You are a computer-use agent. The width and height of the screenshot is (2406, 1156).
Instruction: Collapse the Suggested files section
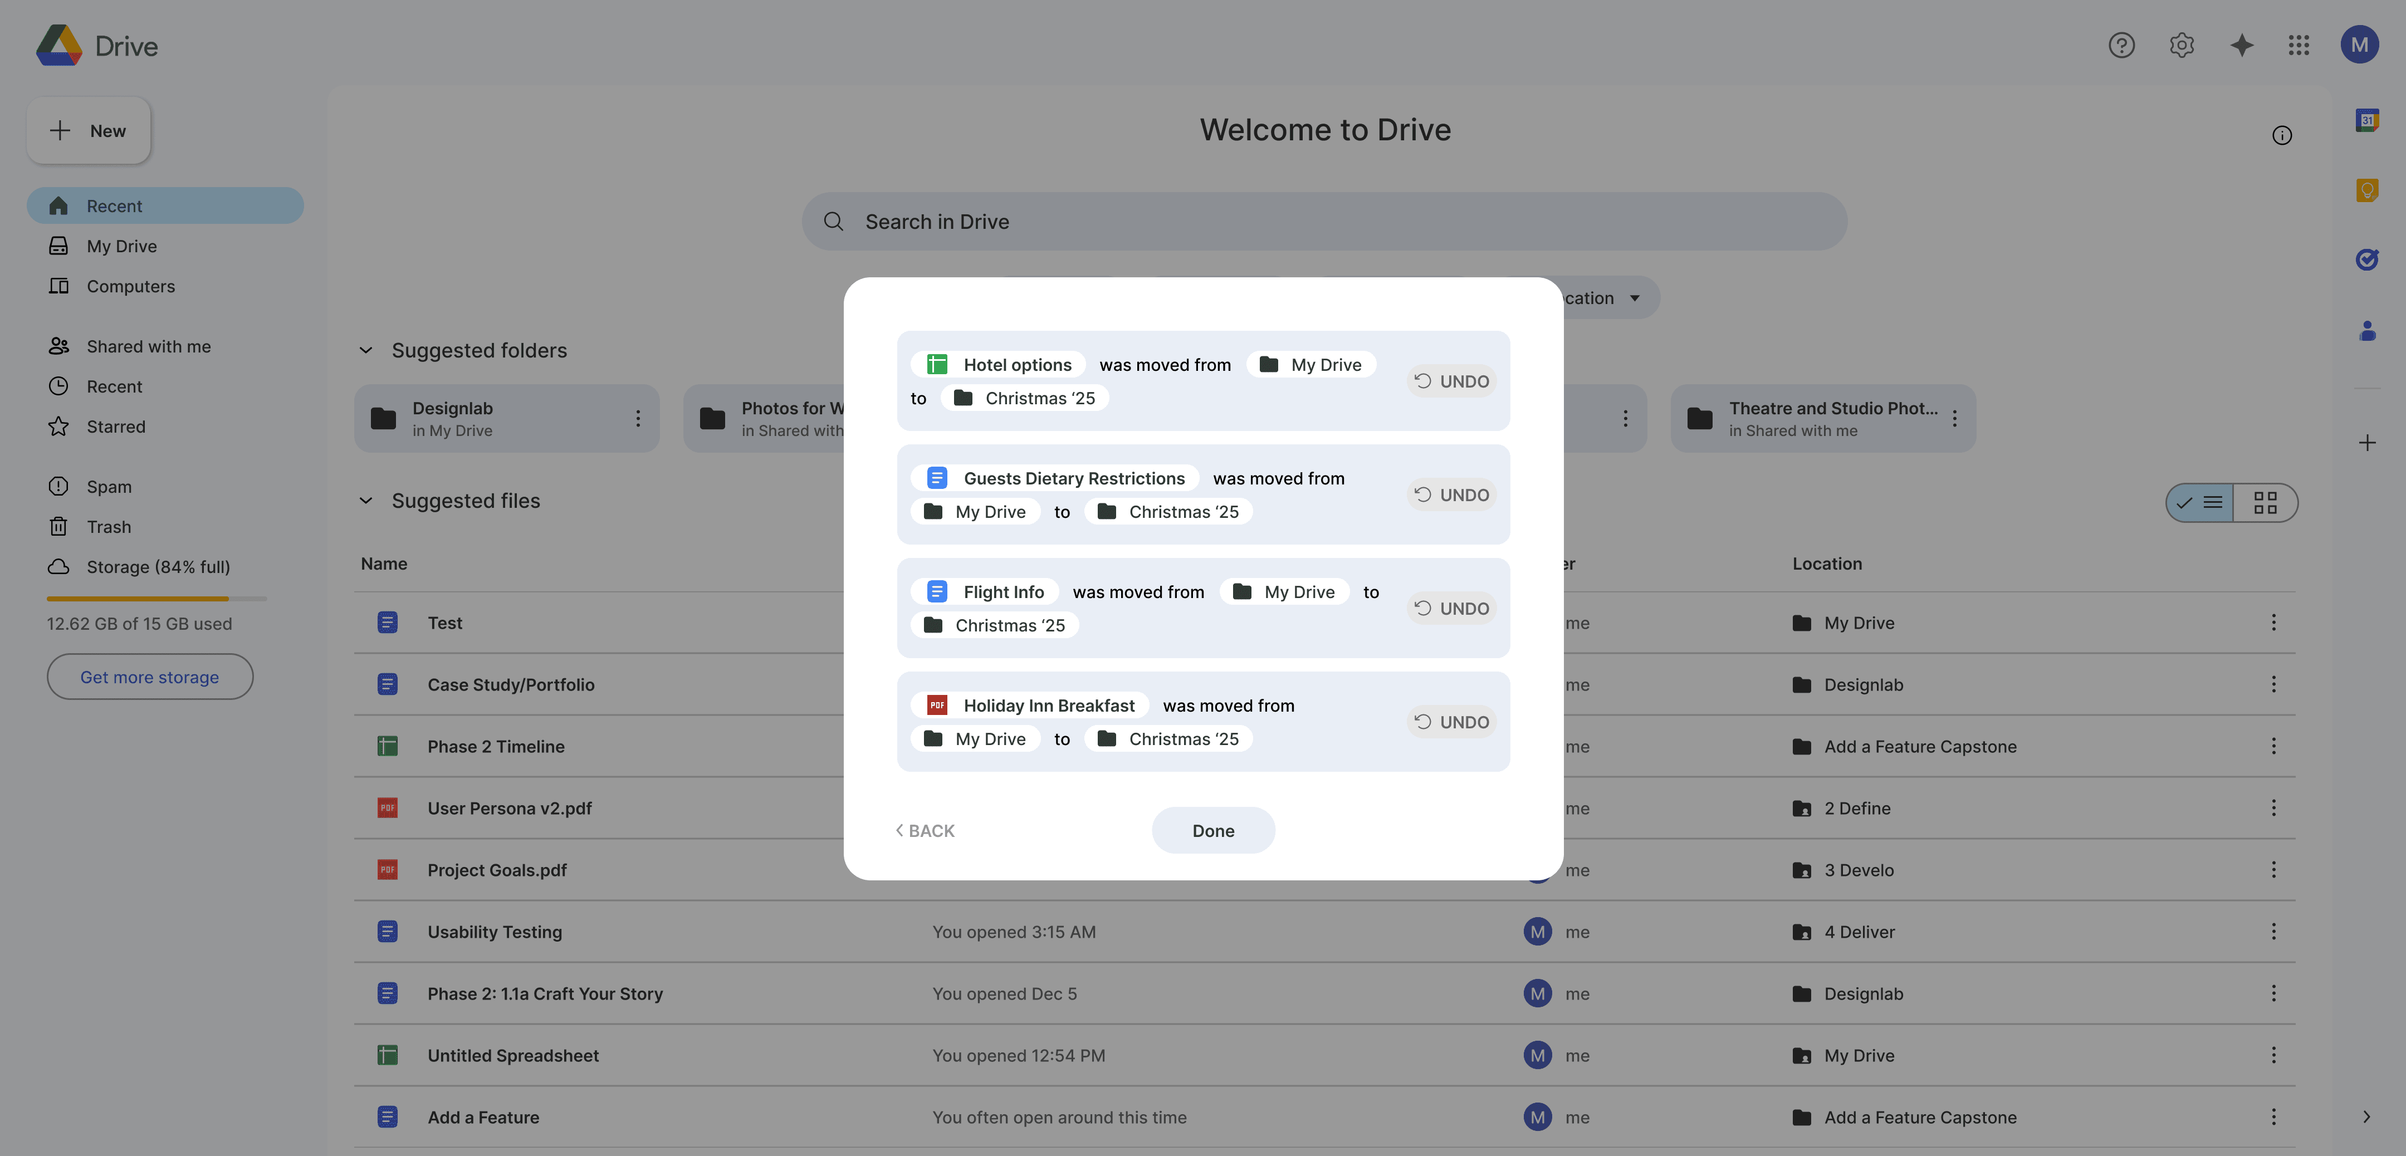(x=366, y=501)
